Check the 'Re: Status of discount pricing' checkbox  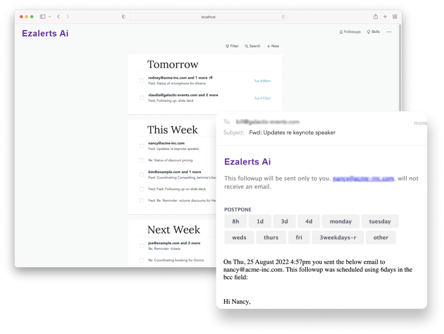142,160
